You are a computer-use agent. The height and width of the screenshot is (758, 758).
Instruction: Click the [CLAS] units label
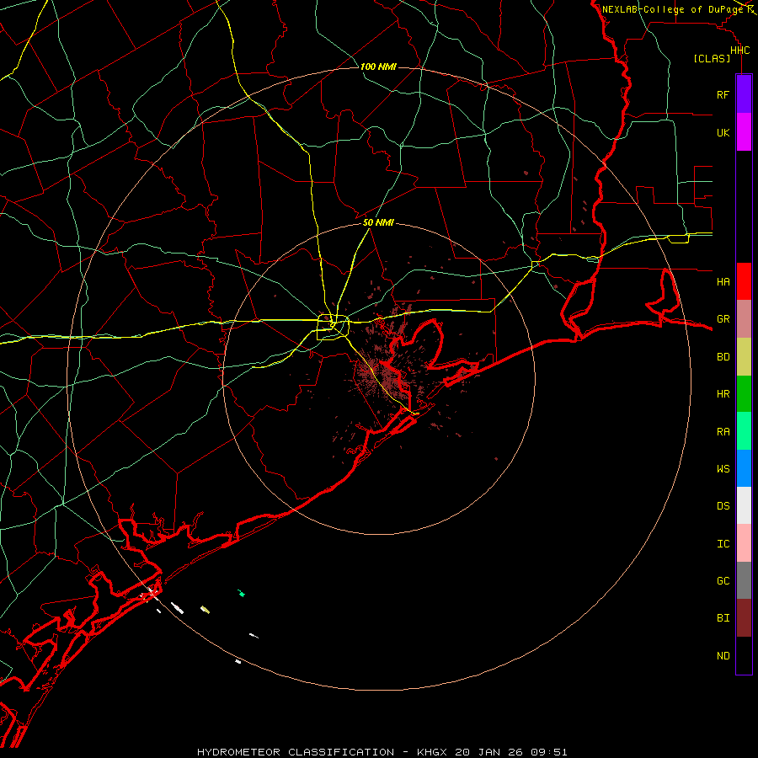pos(712,58)
